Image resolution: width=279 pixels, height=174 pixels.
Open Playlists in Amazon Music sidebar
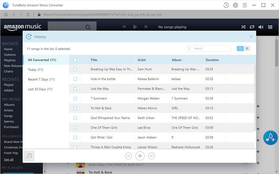(10, 60)
